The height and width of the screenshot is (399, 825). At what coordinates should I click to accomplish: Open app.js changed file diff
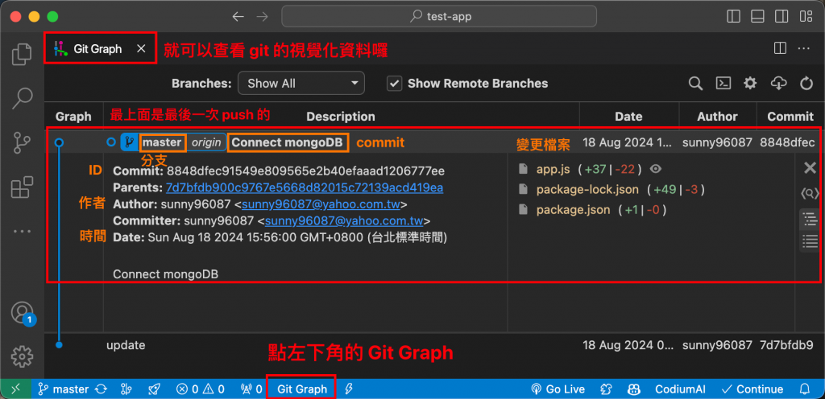tap(553, 169)
